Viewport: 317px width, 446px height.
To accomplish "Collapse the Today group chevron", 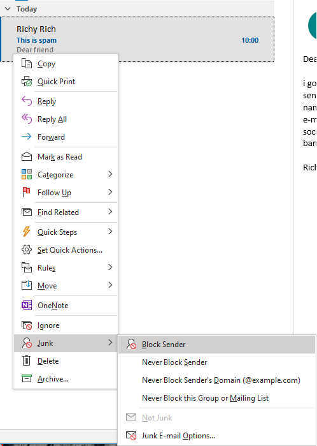I will pos(8,9).
